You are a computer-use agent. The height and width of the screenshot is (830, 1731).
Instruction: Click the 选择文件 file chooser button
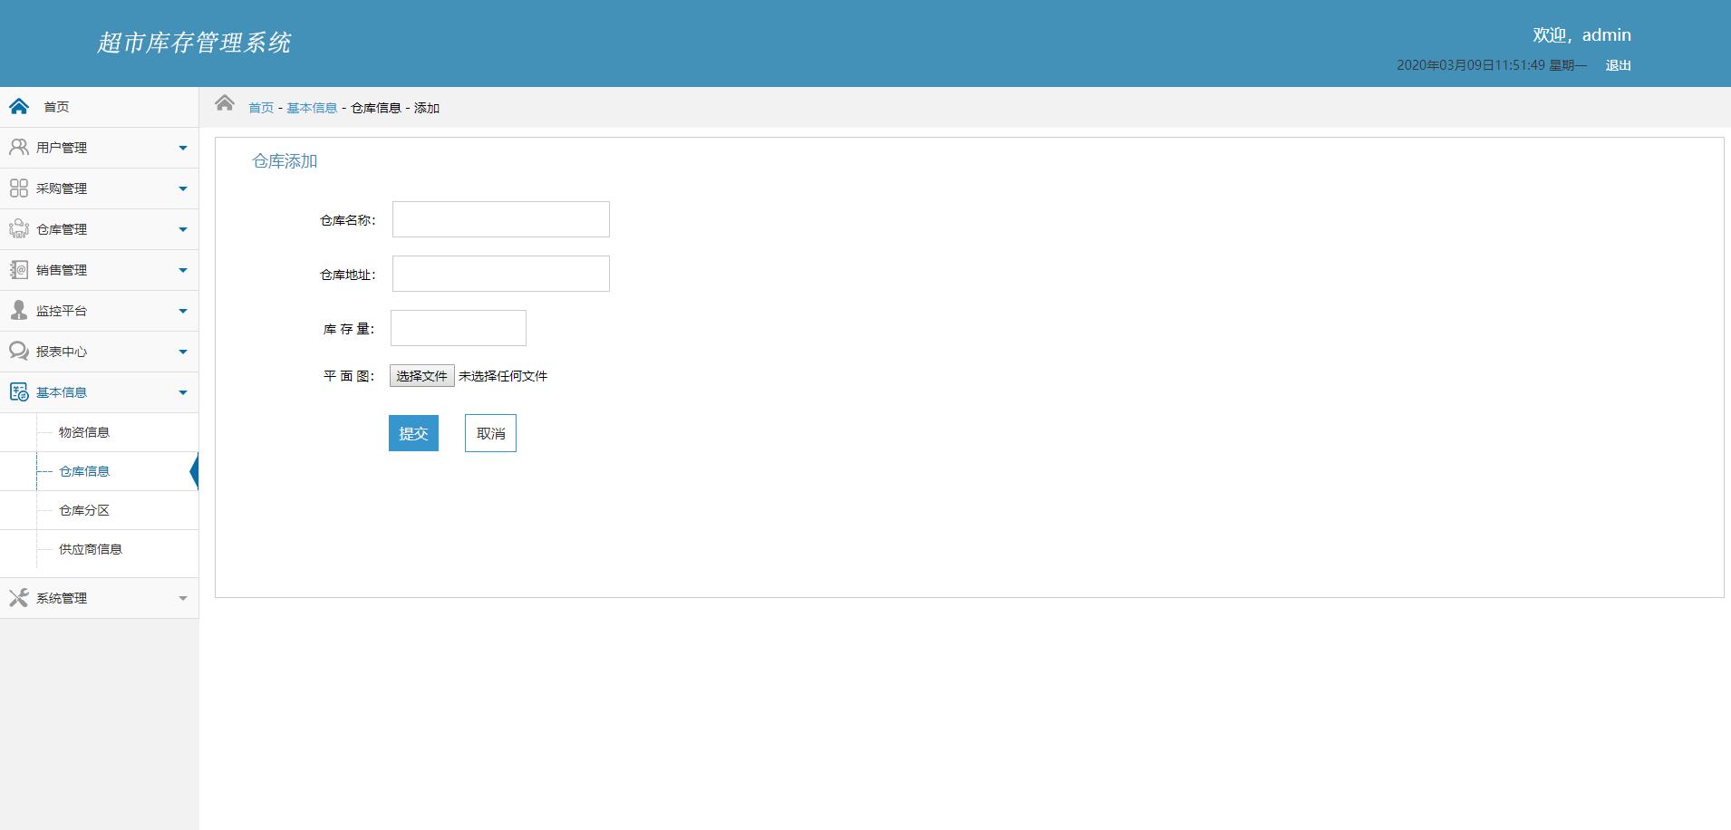pos(421,376)
